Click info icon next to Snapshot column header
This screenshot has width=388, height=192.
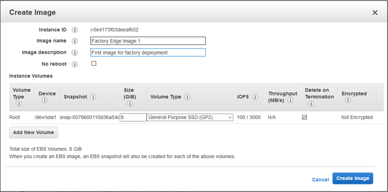(x=93, y=97)
